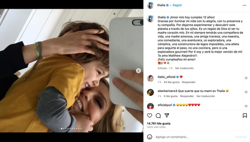Like oficialyuri's comment
This screenshot has height=142, width=250.
(x=246, y=106)
